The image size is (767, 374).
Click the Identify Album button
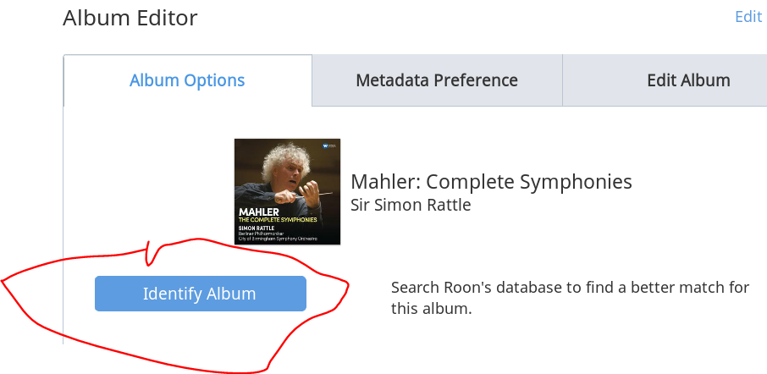(201, 294)
